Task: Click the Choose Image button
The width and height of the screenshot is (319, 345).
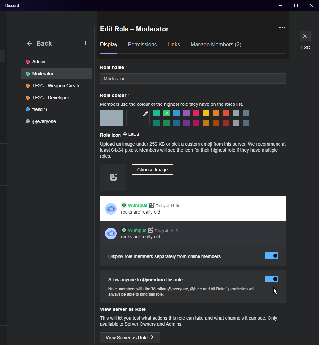Action: click(153, 170)
